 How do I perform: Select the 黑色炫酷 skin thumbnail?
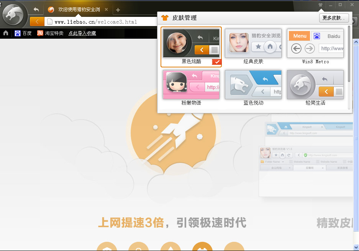191,43
